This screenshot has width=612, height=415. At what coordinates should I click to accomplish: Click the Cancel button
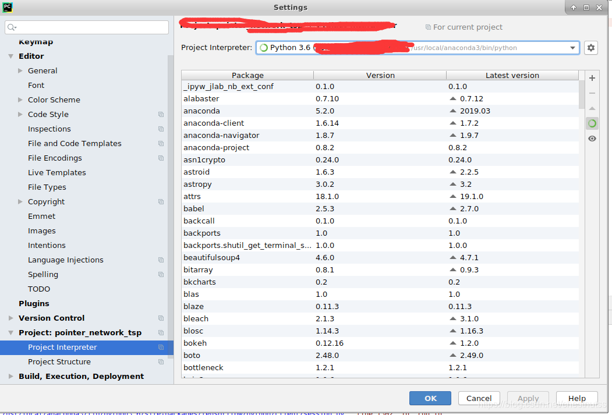tap(479, 398)
